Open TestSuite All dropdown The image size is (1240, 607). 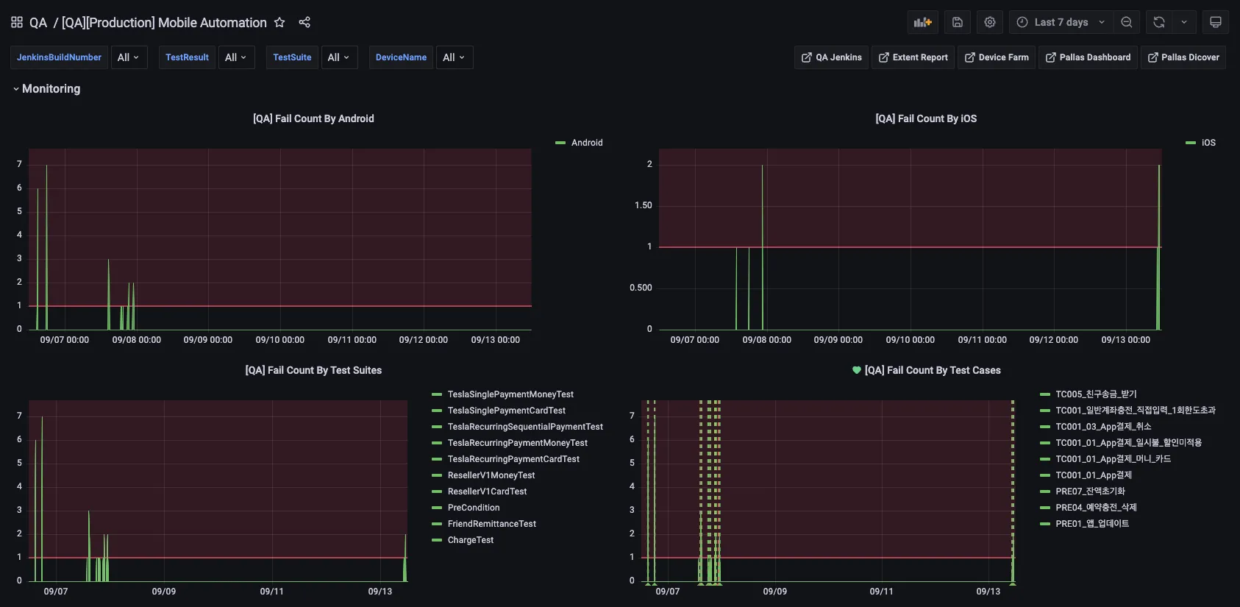339,57
